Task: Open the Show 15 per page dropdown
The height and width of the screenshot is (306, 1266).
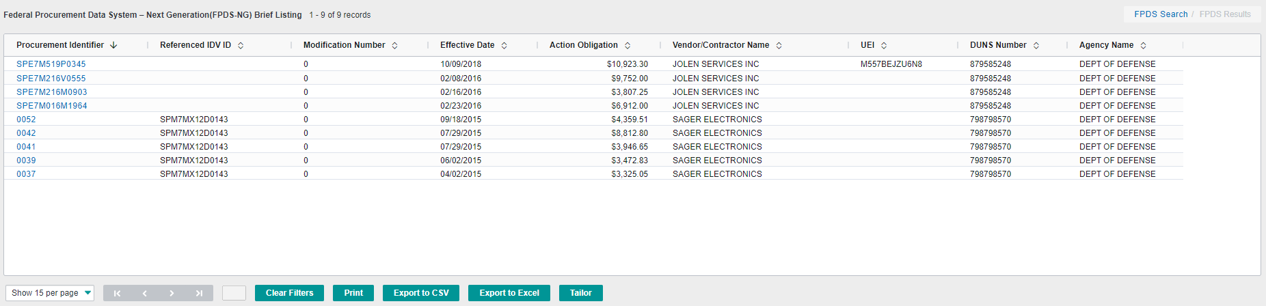Action: [50, 293]
